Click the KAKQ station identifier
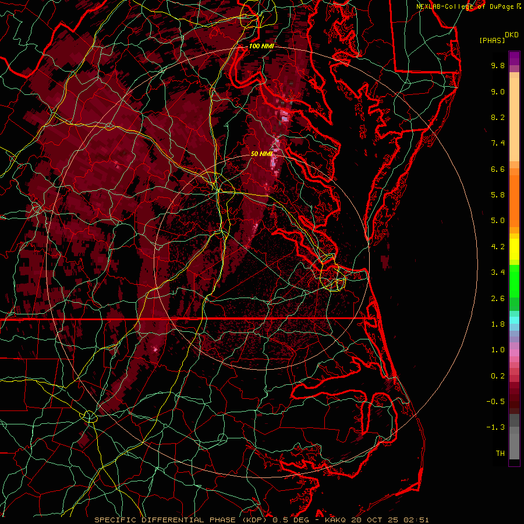524x524 pixels. click(x=335, y=520)
